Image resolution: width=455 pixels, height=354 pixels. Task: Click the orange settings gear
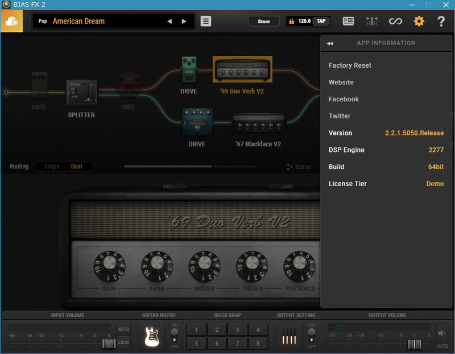tap(419, 21)
